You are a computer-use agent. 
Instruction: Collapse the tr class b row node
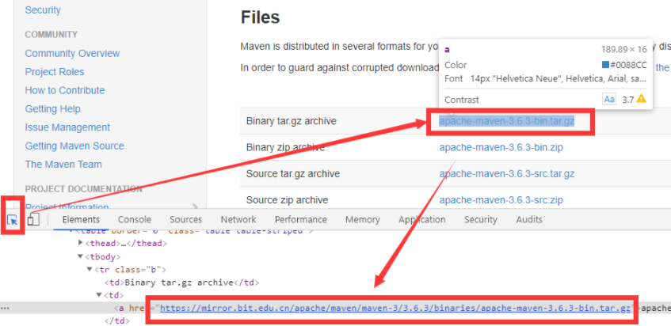(90, 270)
